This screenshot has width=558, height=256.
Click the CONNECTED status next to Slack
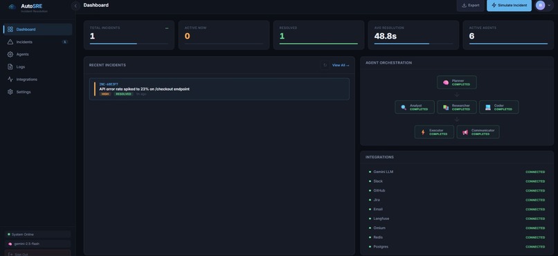tap(535, 181)
